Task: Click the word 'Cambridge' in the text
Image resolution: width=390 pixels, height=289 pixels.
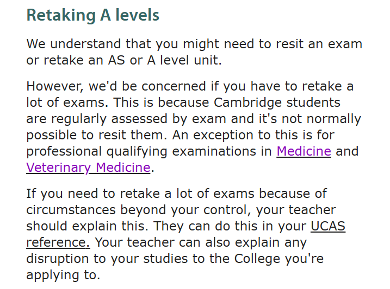Action: coord(247,102)
